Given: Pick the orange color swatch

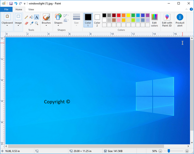Looking at the screenshot, I should point(123,15).
